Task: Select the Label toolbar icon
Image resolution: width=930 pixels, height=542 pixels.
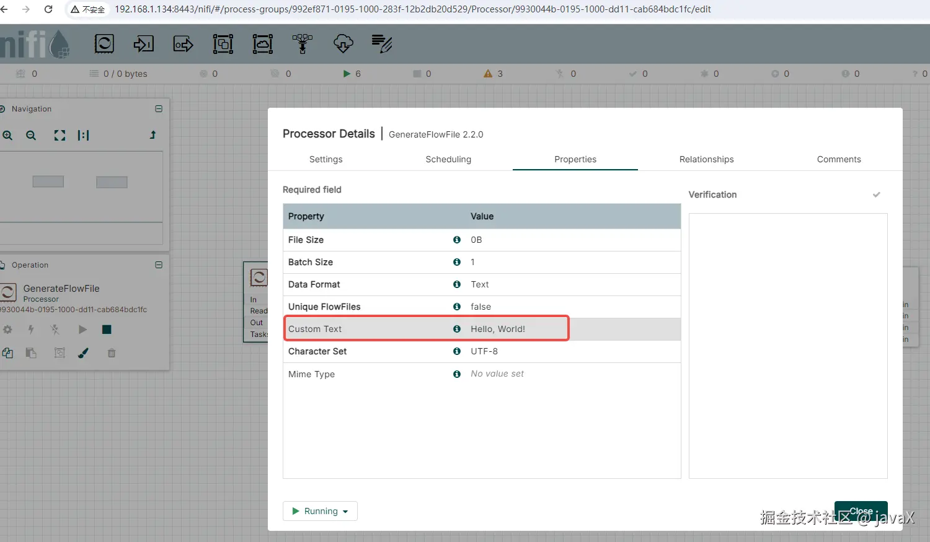Action: pos(382,43)
